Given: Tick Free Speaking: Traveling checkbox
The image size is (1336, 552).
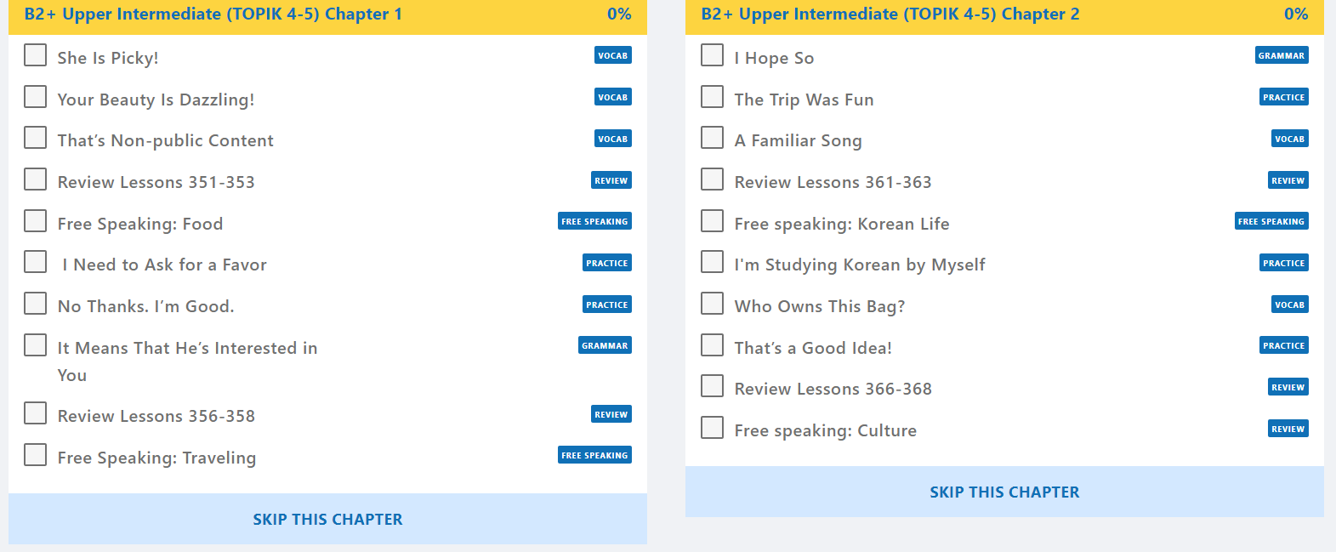Looking at the screenshot, I should (x=35, y=455).
